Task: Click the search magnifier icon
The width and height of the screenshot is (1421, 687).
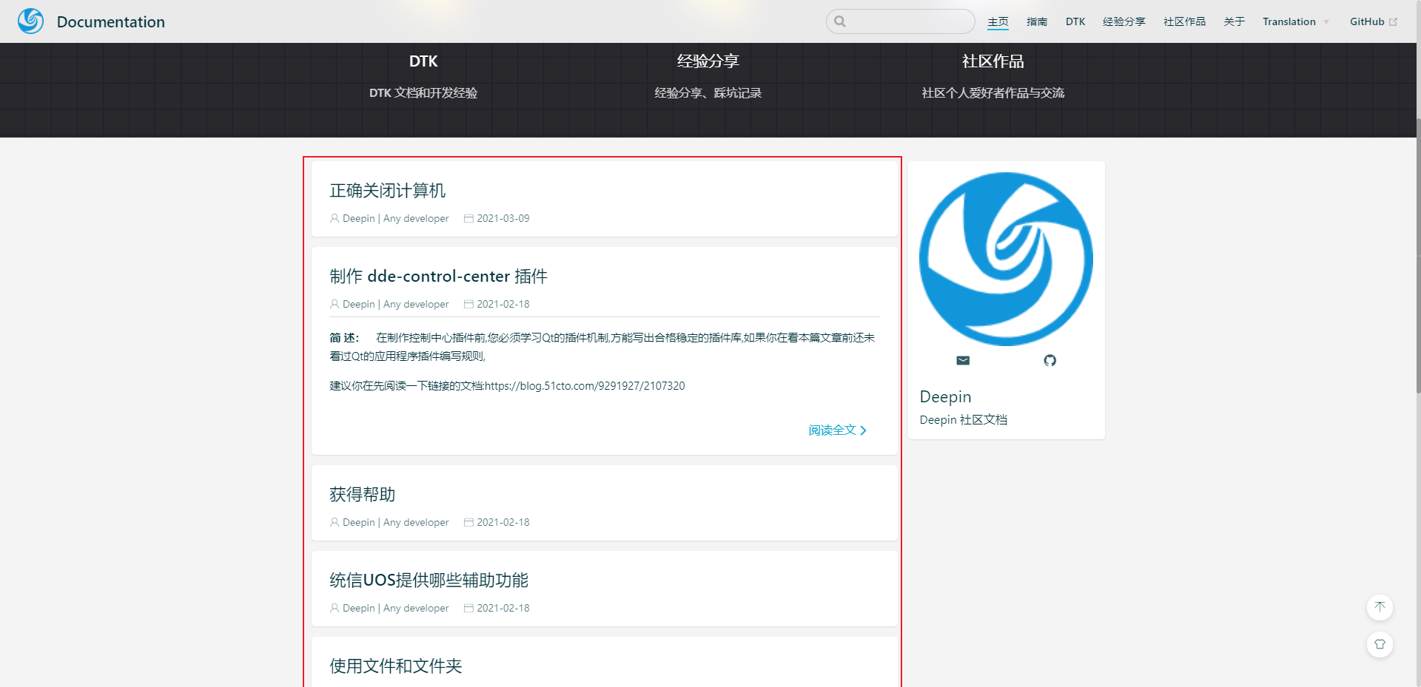Action: point(839,21)
